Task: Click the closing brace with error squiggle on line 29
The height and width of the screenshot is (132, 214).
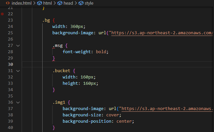Action: [x=54, y=58]
